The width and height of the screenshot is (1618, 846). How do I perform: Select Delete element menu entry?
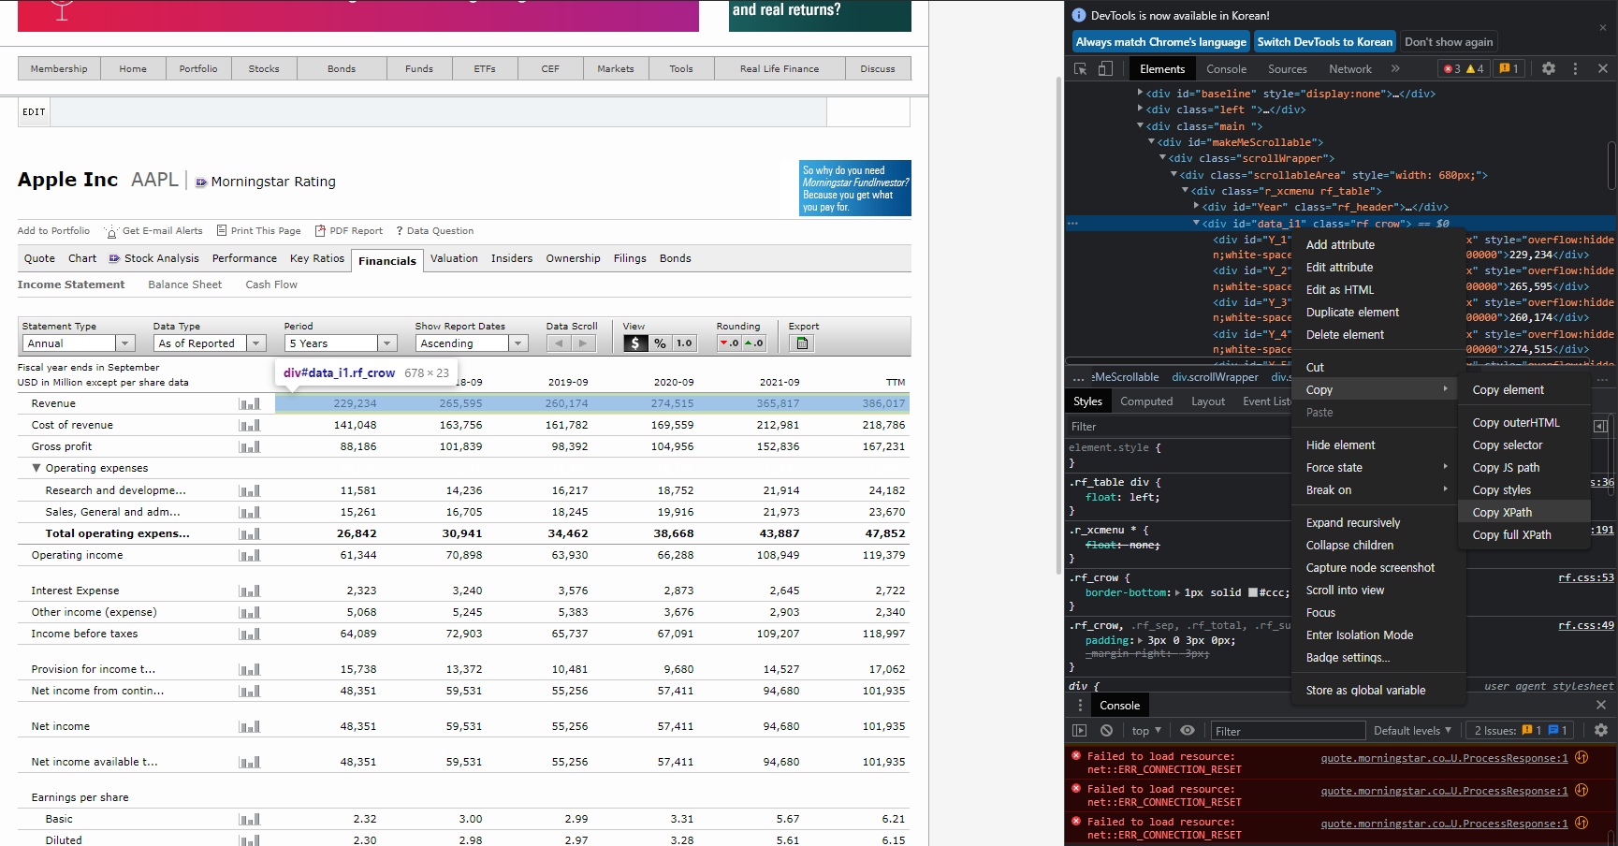click(1378, 335)
